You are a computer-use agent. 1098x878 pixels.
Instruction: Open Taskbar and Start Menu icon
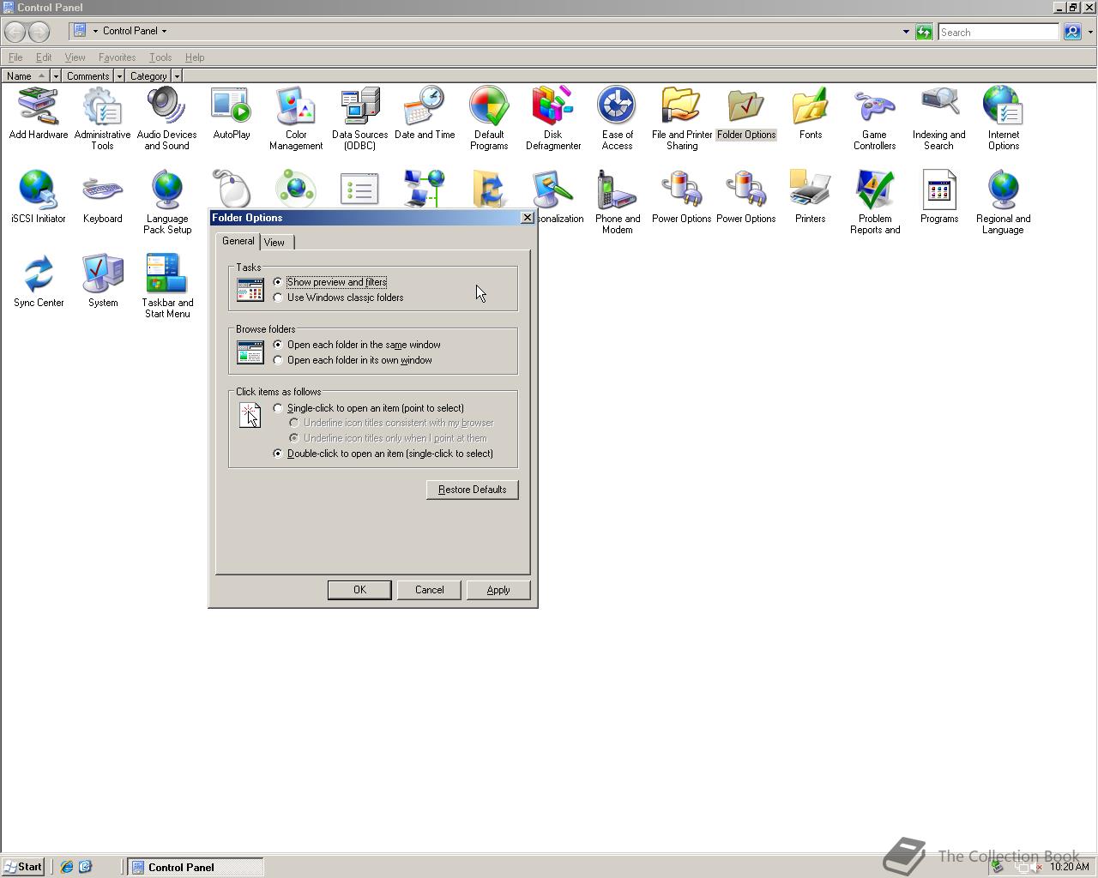[167, 286]
